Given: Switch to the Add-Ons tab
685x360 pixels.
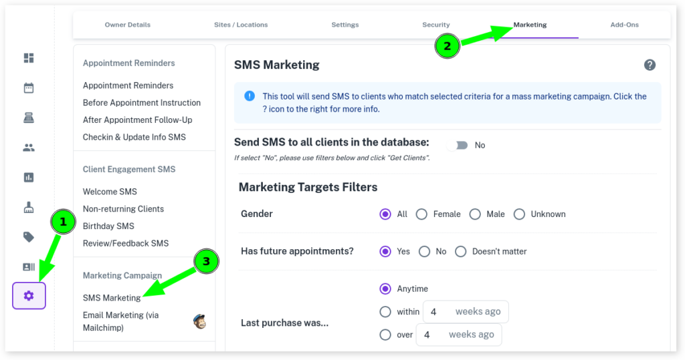Looking at the screenshot, I should [x=624, y=25].
